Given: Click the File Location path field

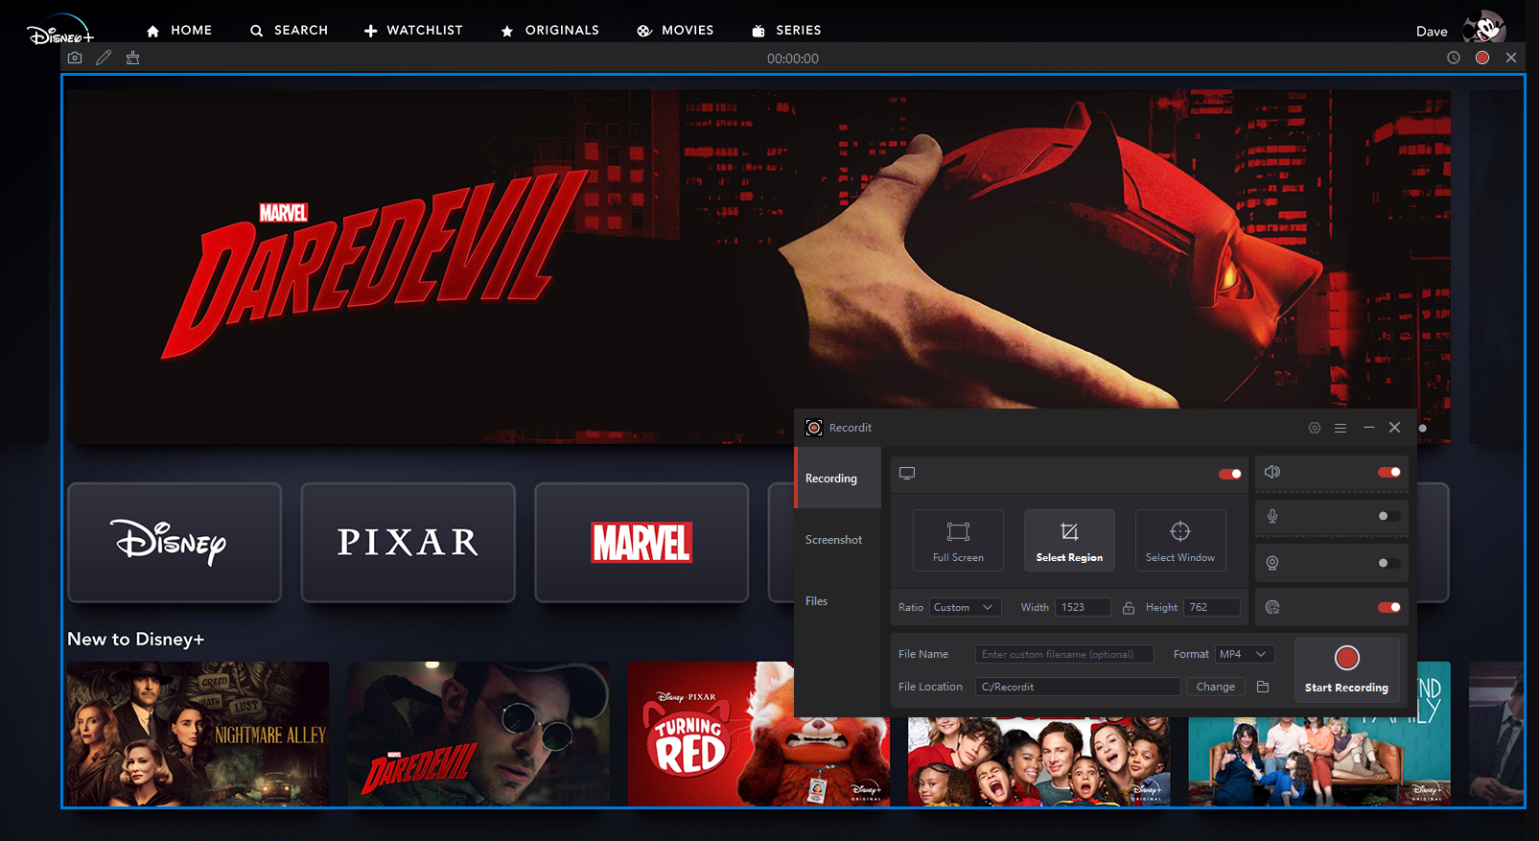Looking at the screenshot, I should point(1078,687).
